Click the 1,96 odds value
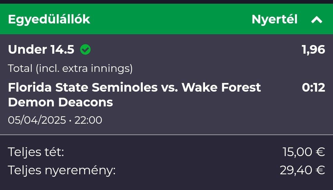This screenshot has width=333, height=190. (313, 50)
